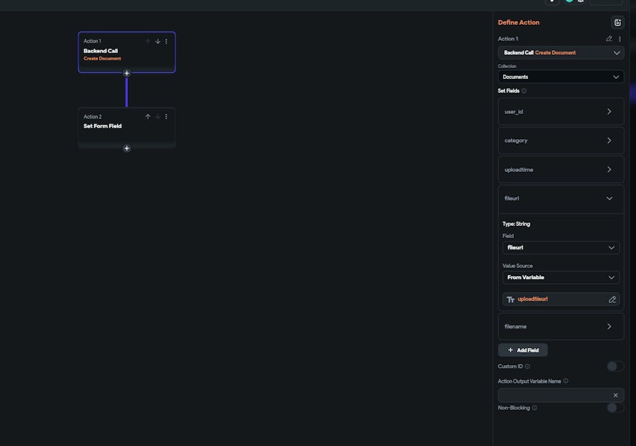Add action below Action 1 plus

(127, 73)
